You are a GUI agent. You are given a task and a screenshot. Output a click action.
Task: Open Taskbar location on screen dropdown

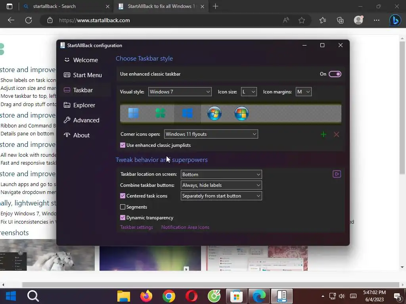[221, 174]
